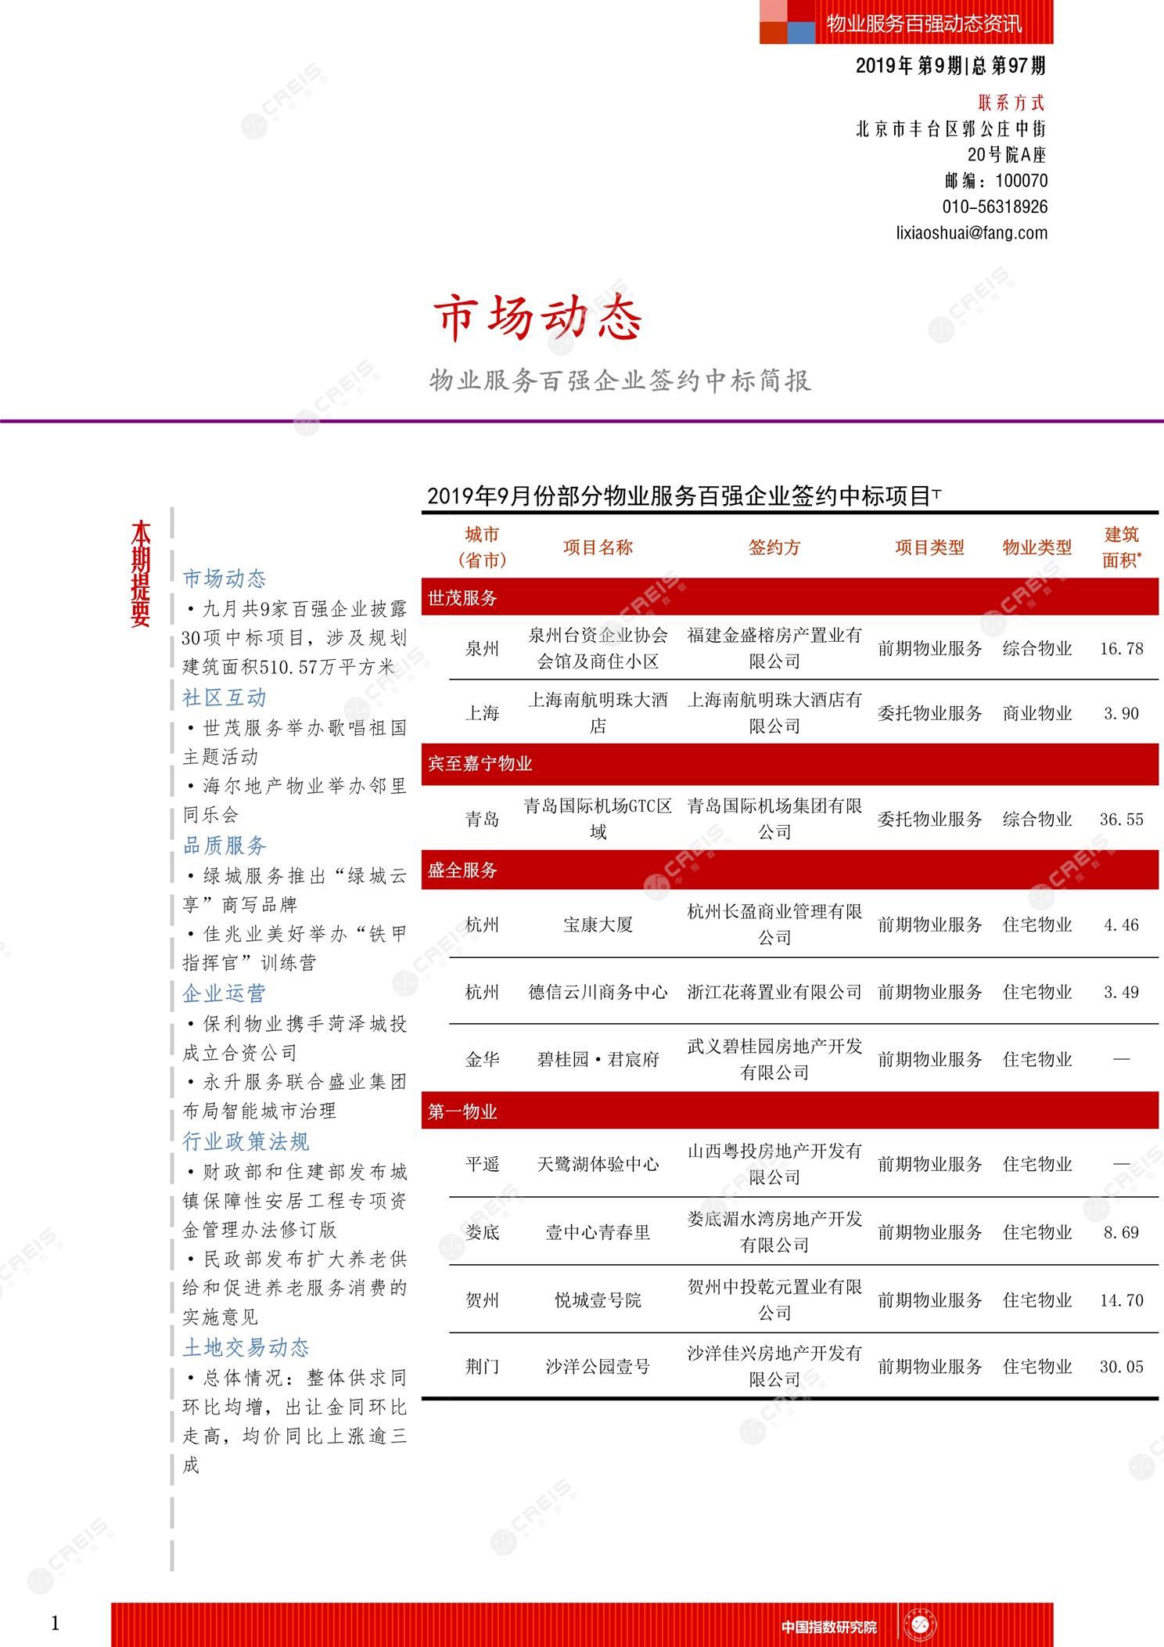Screen dimensions: 1164x1647
Task: Click the header banner 物业服务百强动态资讯
Action: [924, 23]
